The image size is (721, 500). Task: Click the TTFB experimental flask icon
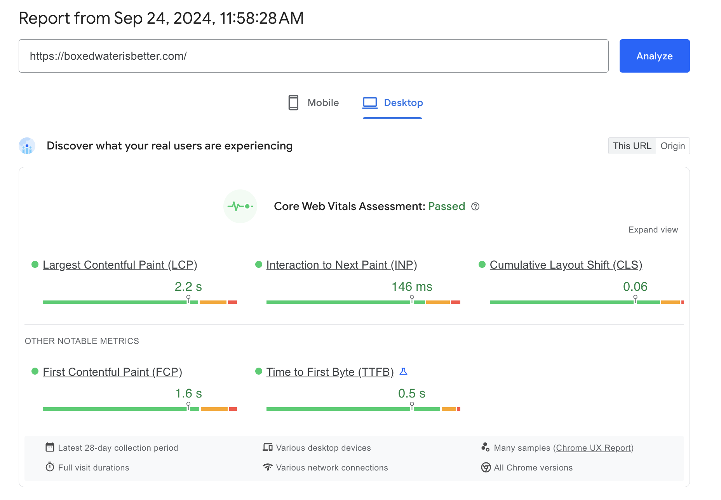(x=404, y=372)
